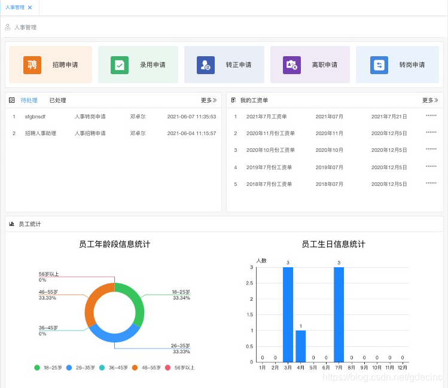
Task: Click the person icon beside 人事管理 heading
Action: point(8,27)
